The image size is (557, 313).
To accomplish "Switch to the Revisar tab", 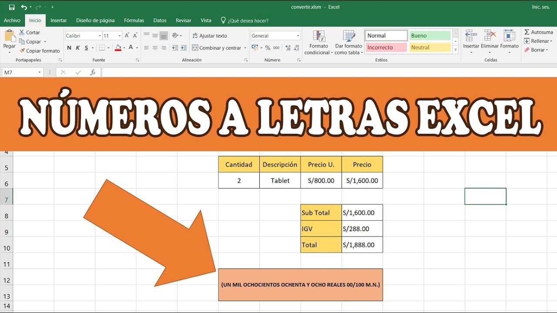I will [x=184, y=20].
